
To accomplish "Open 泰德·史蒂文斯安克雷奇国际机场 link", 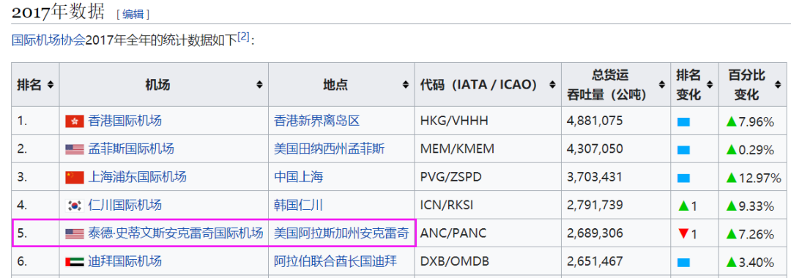I will coord(176,233).
